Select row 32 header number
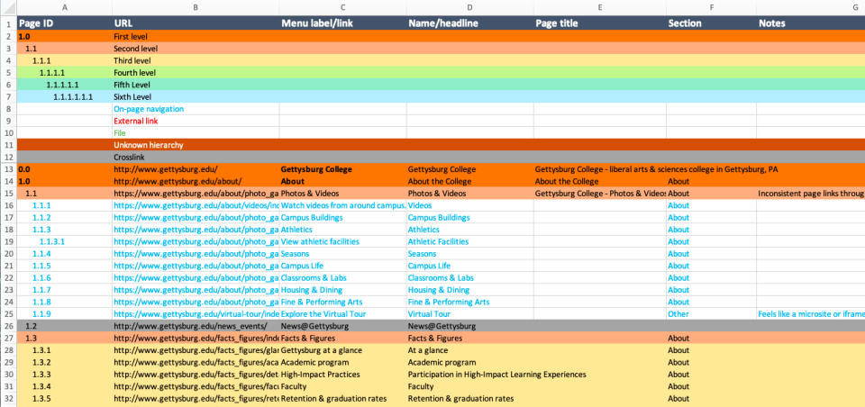The width and height of the screenshot is (865, 407). coord(8,398)
